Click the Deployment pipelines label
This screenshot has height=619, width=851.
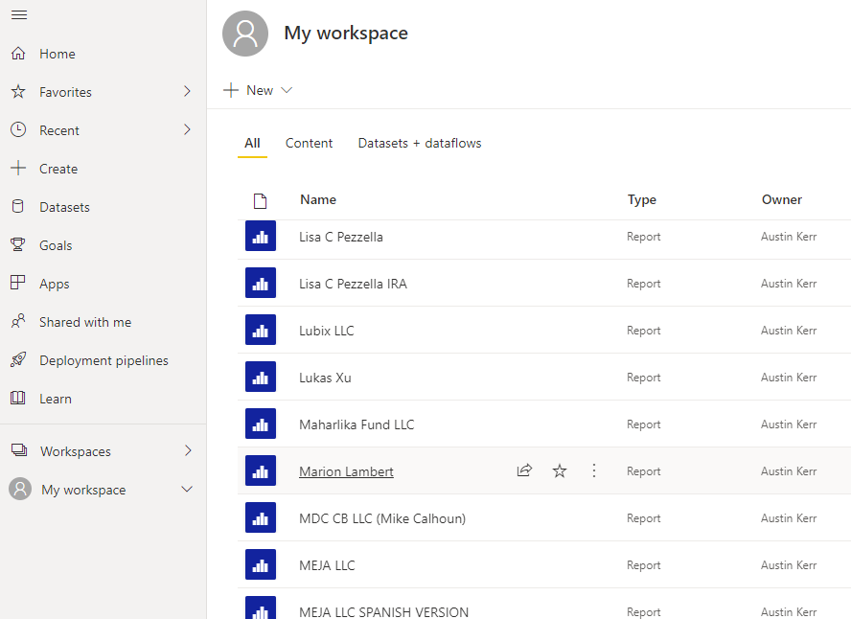[103, 361]
